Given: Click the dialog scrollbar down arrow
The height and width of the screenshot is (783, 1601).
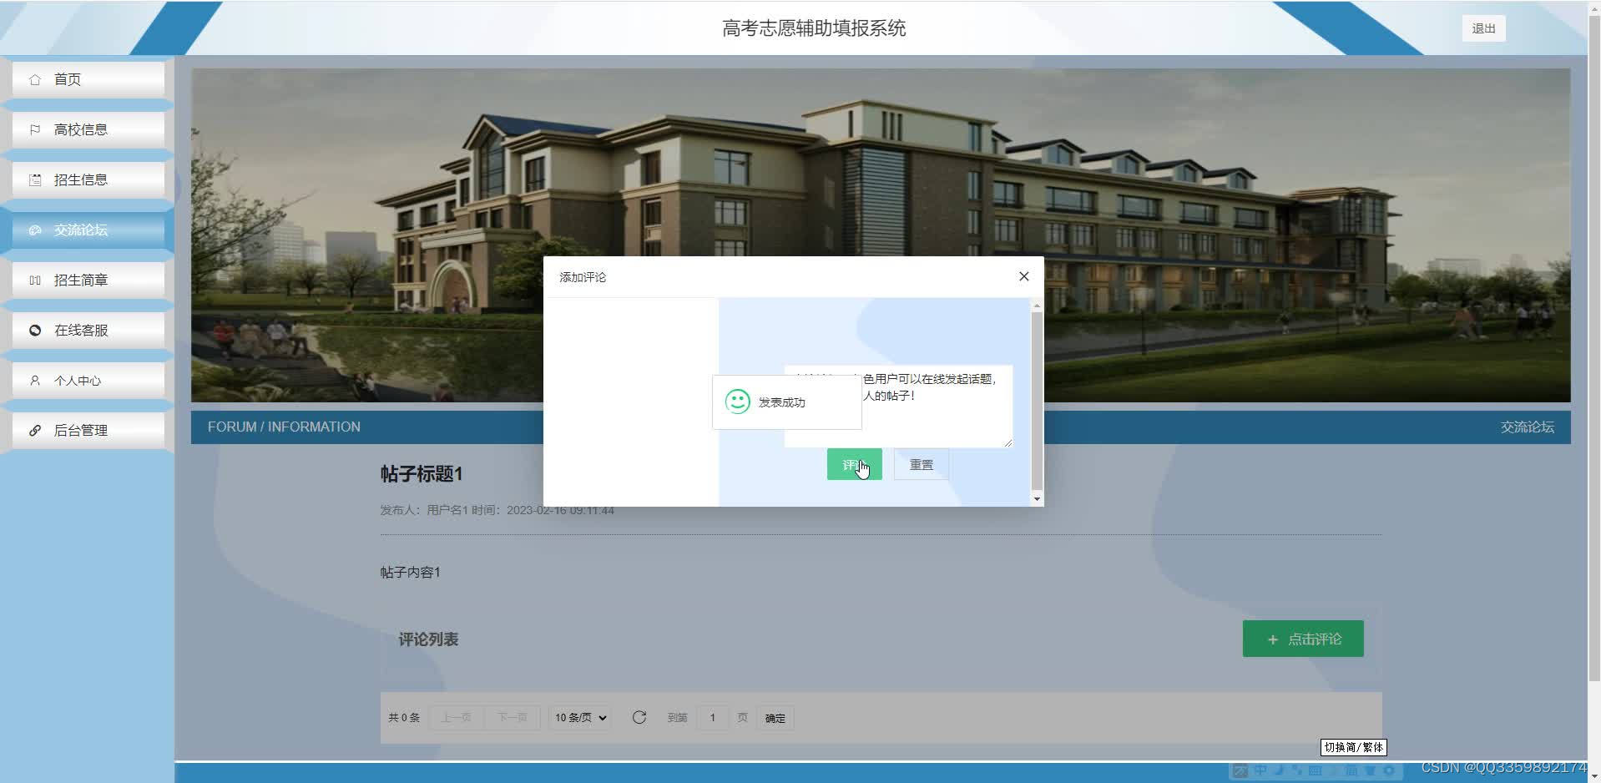Looking at the screenshot, I should 1037,499.
